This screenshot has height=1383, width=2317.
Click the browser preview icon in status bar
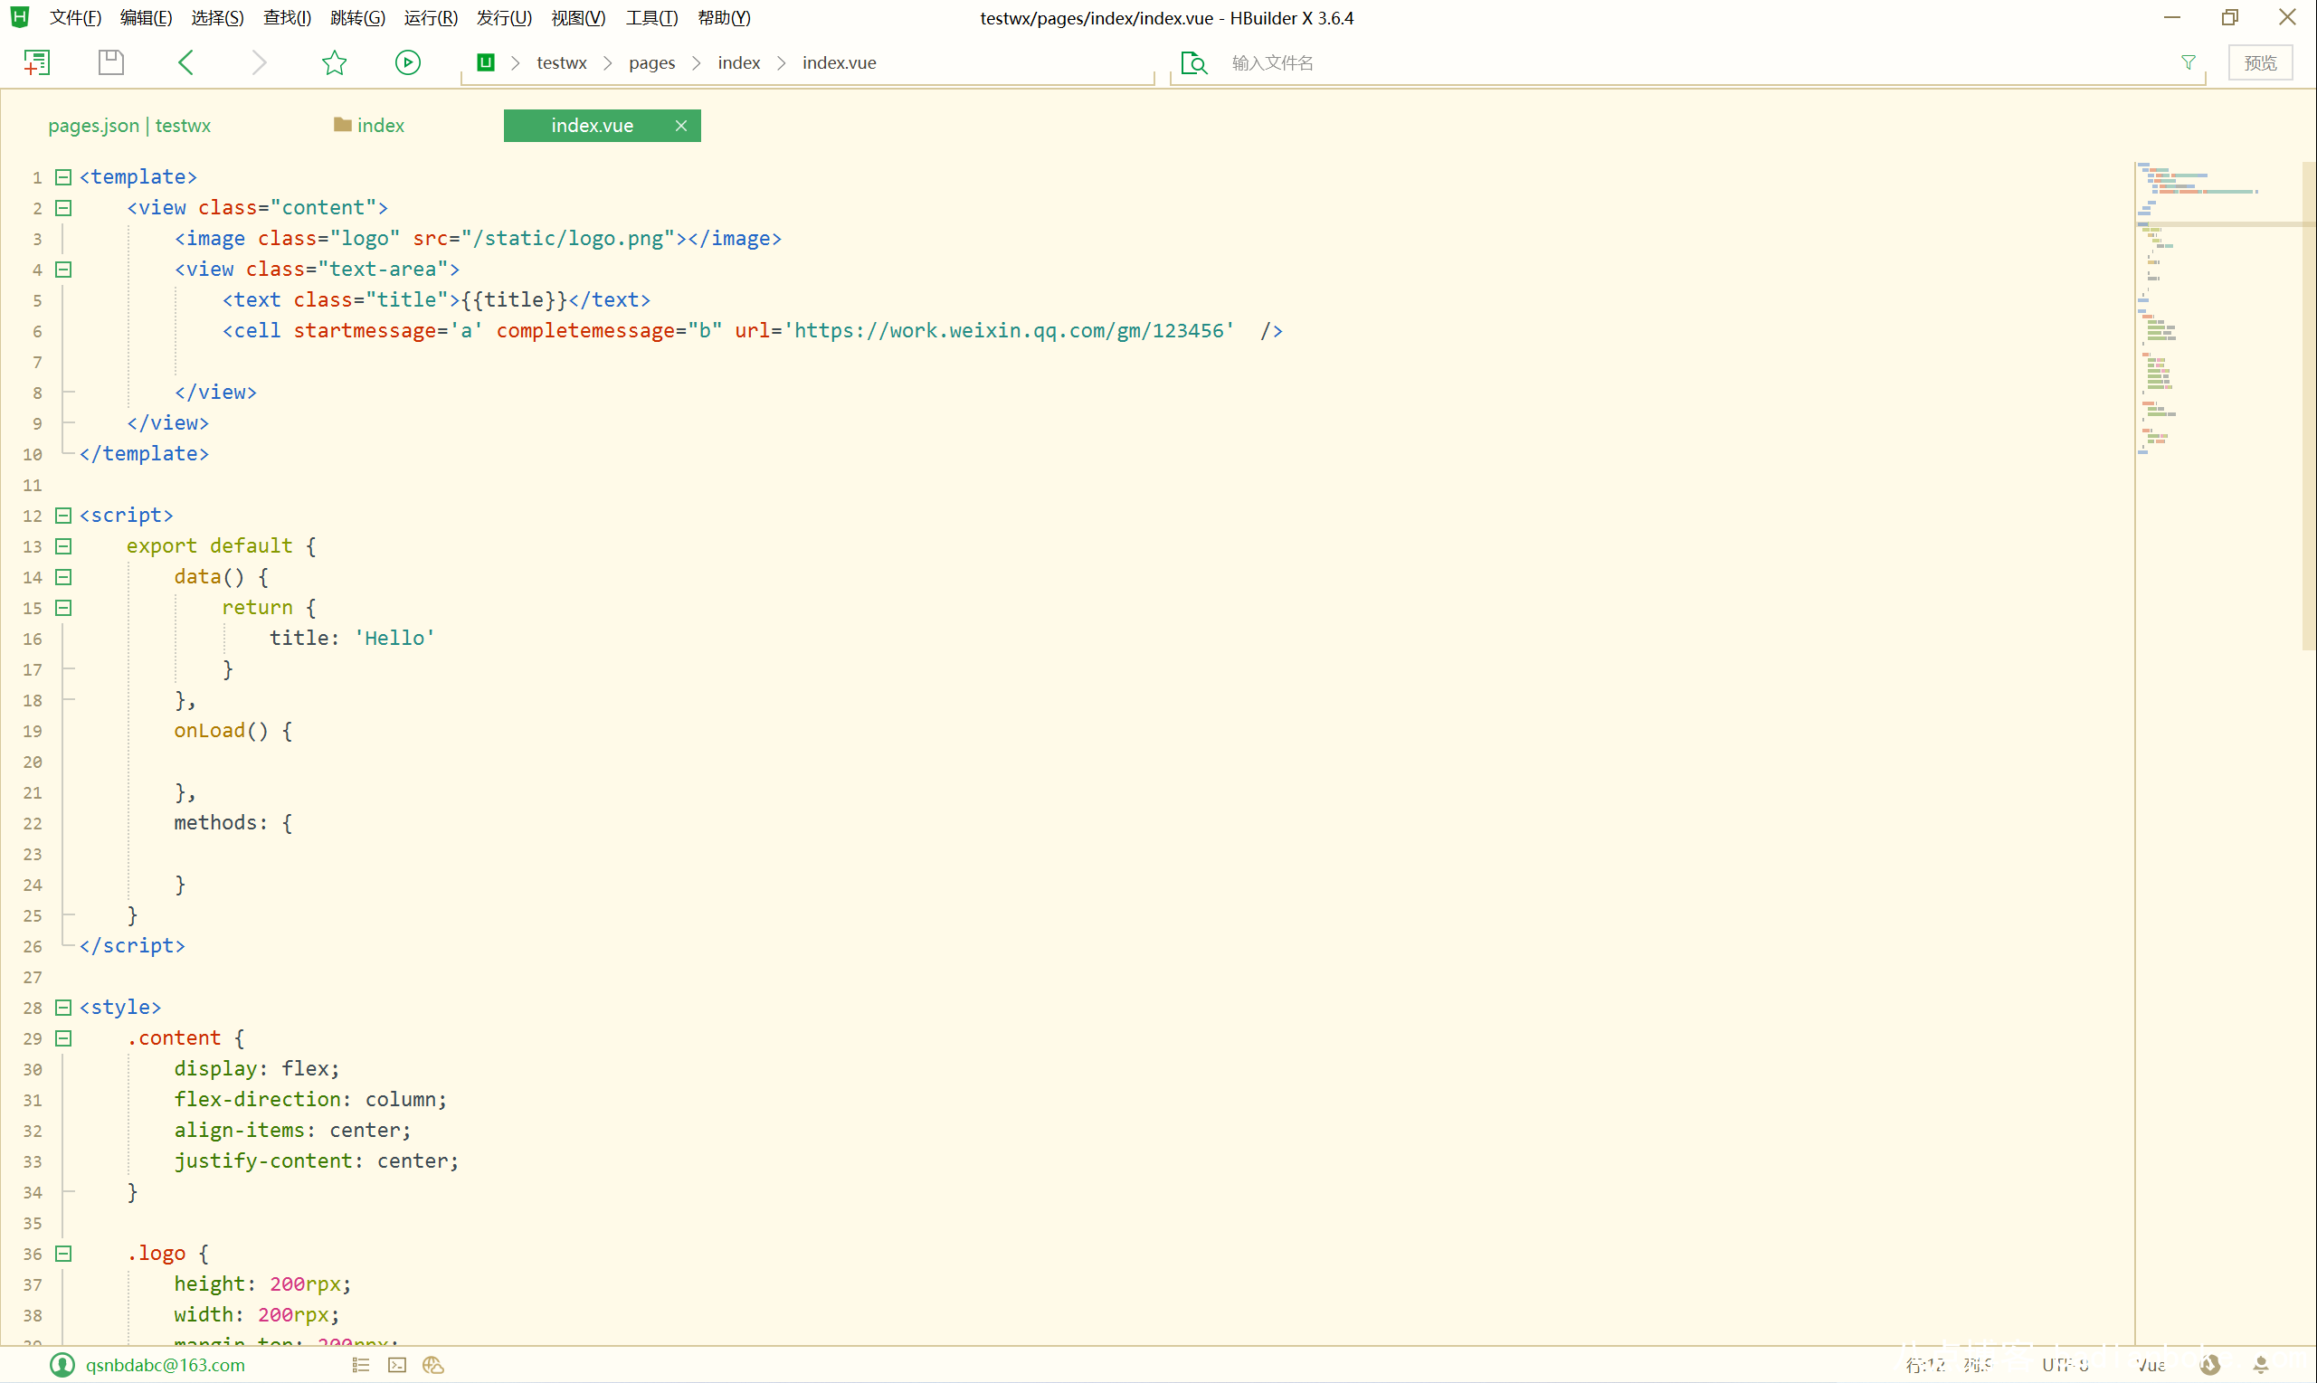click(x=433, y=1364)
